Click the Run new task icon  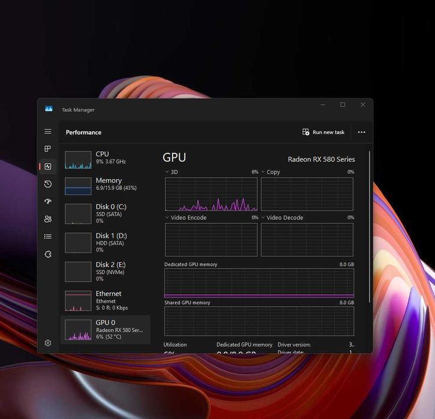point(306,132)
